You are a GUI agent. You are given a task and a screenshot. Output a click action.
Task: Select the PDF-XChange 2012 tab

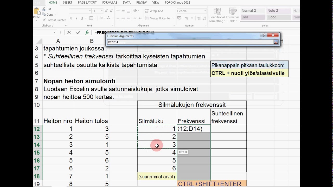click(x=177, y=3)
